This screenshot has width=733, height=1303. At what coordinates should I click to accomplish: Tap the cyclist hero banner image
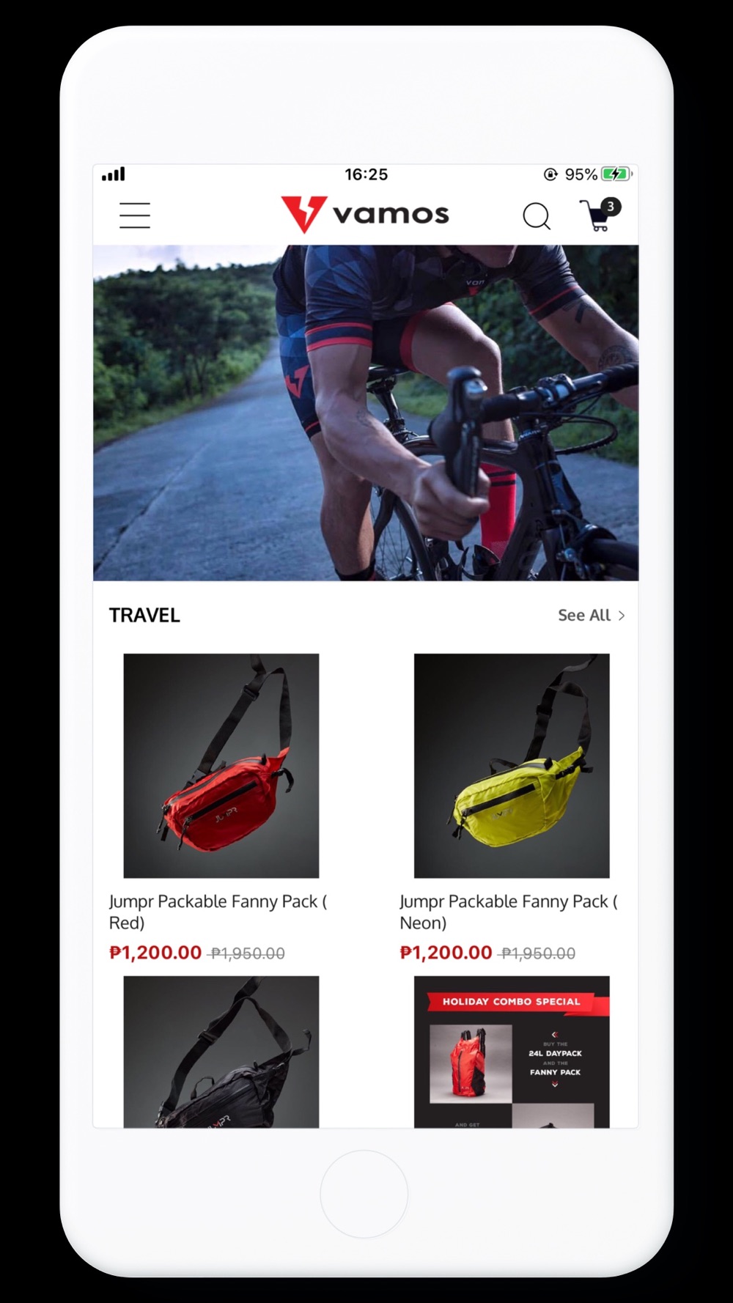point(366,413)
